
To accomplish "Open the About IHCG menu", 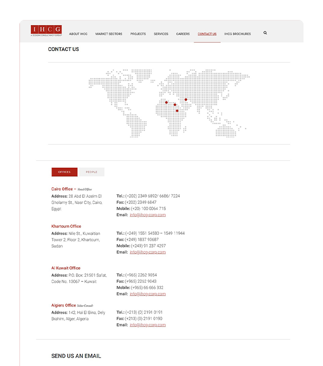I will (78, 34).
